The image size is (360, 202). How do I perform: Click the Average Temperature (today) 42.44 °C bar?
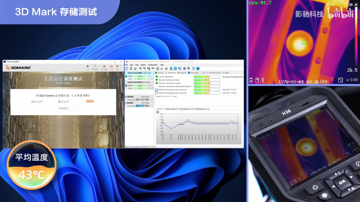tap(207, 80)
